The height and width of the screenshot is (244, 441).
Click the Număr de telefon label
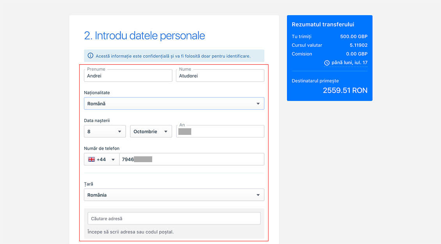coord(101,148)
